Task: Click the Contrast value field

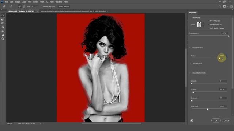Action: tap(223, 98)
